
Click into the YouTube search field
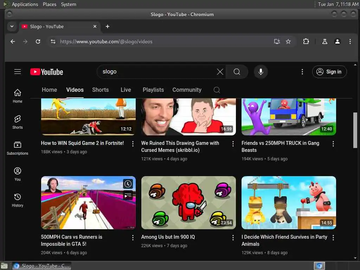tap(159, 72)
